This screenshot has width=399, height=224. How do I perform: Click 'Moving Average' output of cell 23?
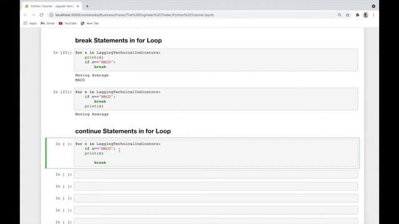[92, 114]
